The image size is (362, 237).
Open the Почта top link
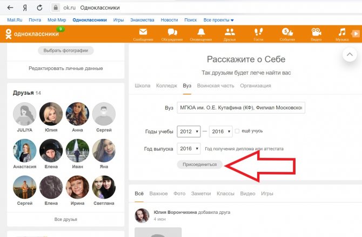click(x=35, y=20)
